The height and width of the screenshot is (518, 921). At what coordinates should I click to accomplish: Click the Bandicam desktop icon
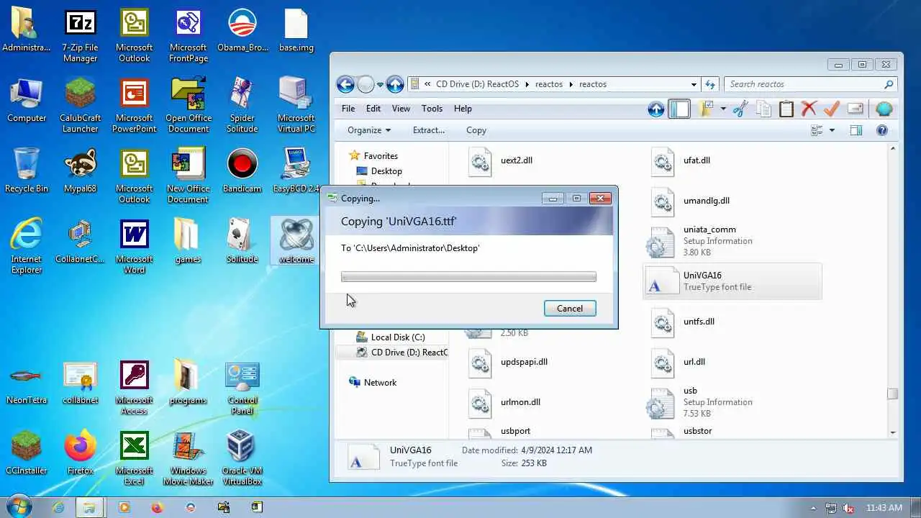click(x=242, y=171)
